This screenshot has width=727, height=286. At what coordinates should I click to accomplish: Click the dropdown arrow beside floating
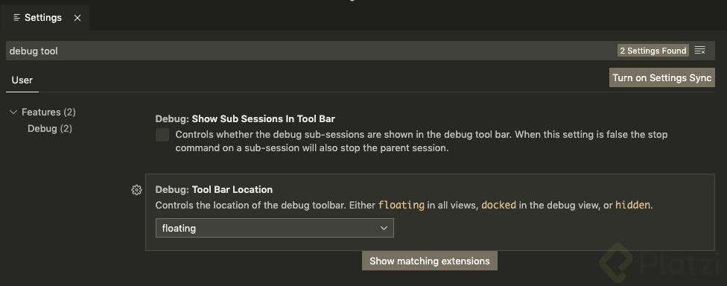coord(384,228)
